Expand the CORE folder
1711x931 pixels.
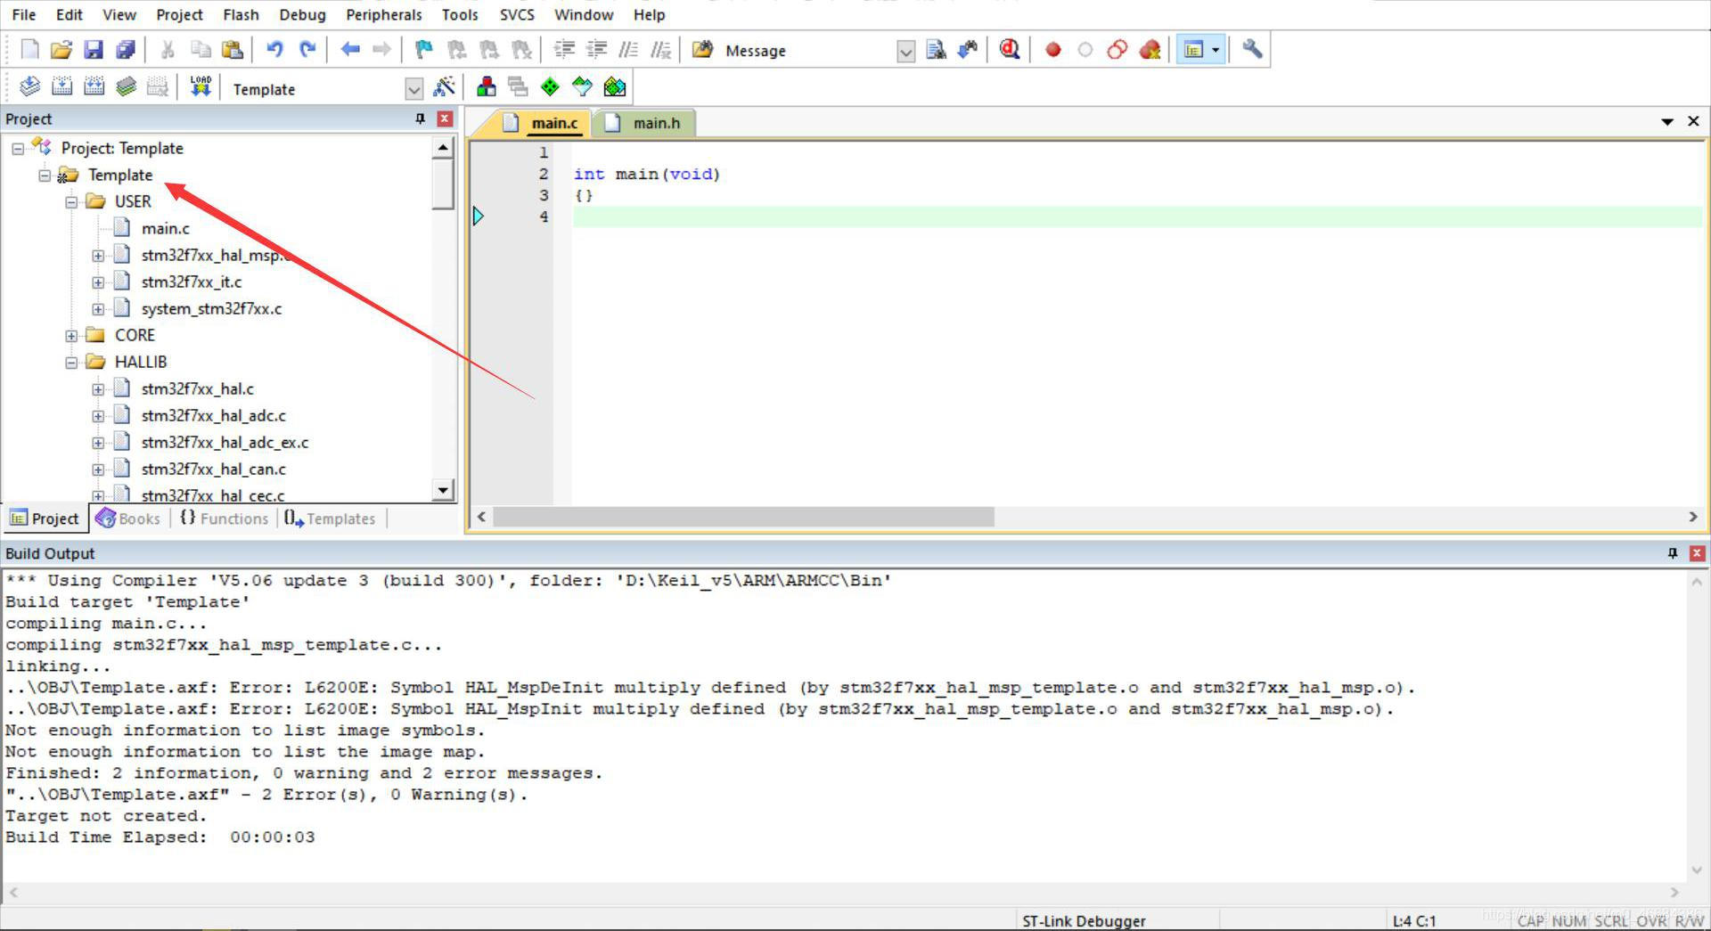[x=72, y=335]
